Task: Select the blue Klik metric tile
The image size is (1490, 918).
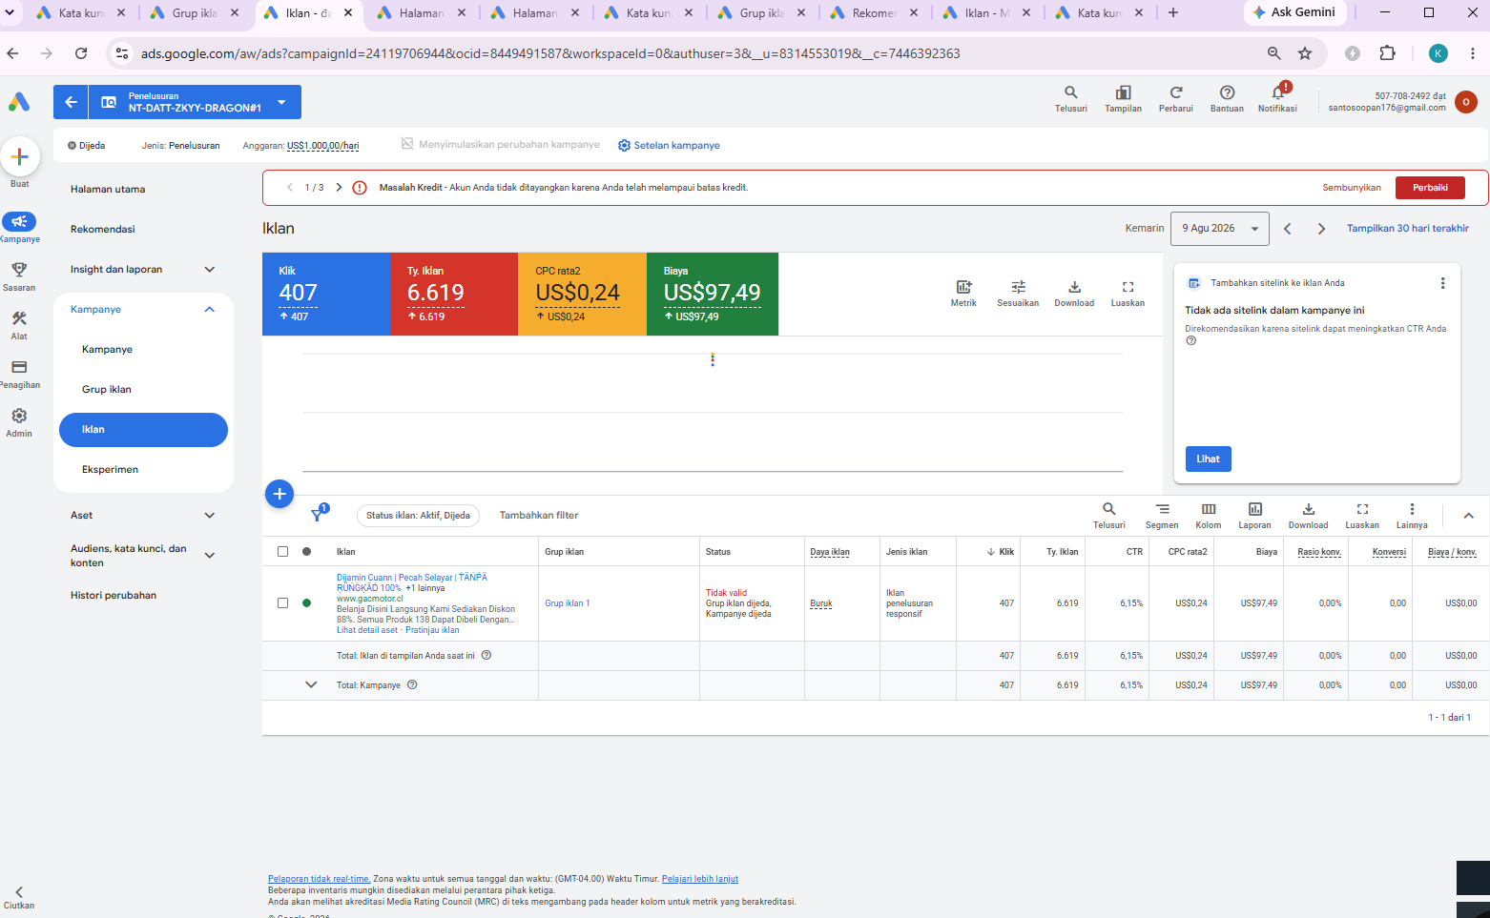Action: 326,295
